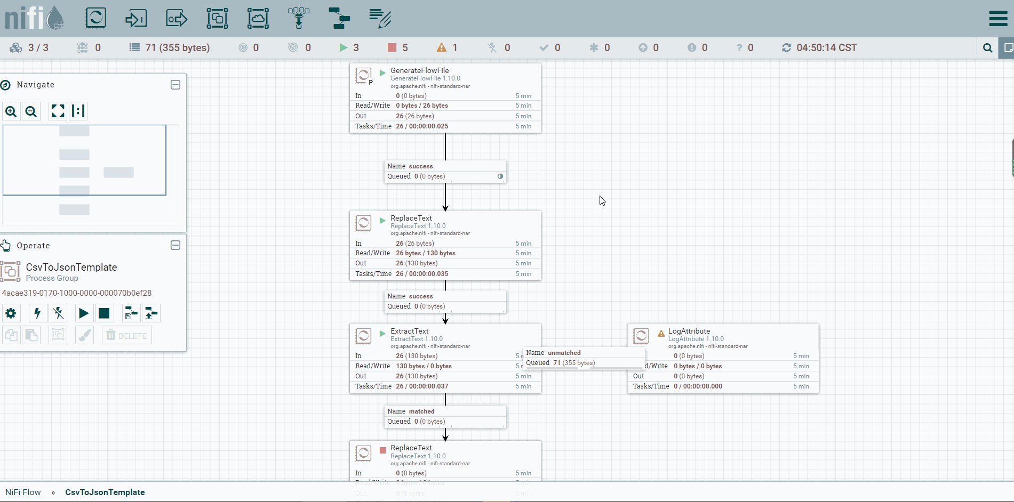
Task: Click Zoom In in the Navigate panel
Action: [x=11, y=111]
